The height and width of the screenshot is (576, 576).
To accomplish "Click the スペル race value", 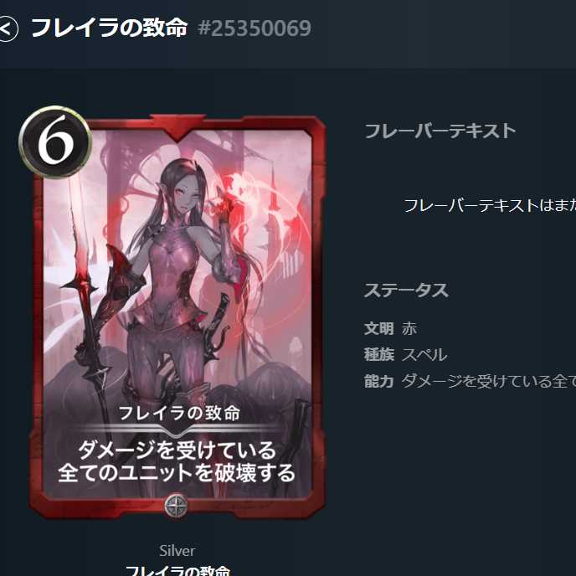I will [424, 355].
